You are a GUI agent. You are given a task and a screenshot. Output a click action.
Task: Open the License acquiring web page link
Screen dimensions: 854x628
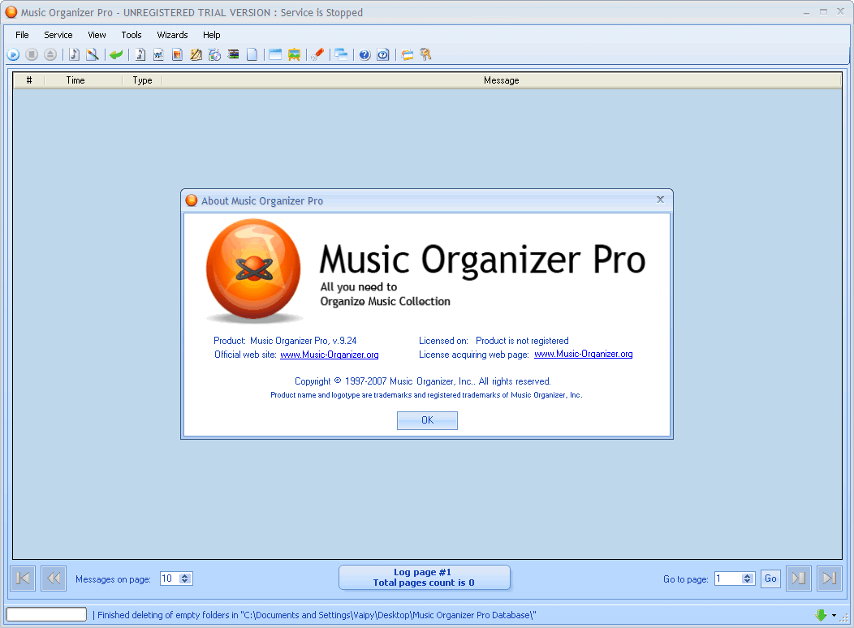pos(584,355)
